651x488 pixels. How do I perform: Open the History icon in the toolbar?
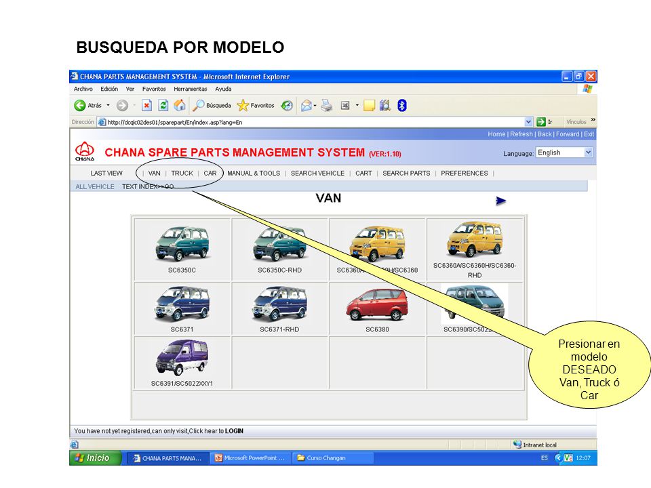pos(287,106)
